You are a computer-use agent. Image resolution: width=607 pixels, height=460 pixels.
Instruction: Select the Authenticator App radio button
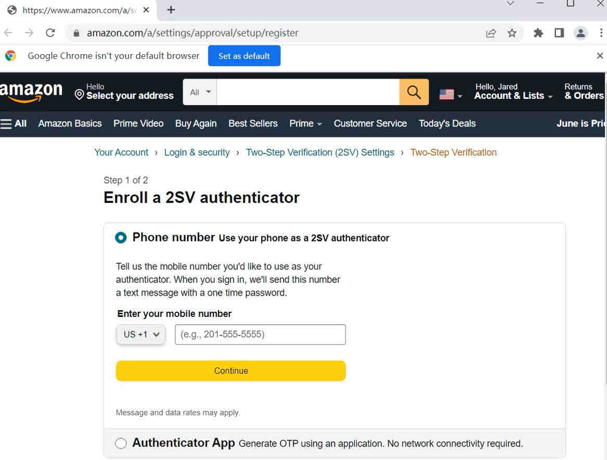[121, 443]
